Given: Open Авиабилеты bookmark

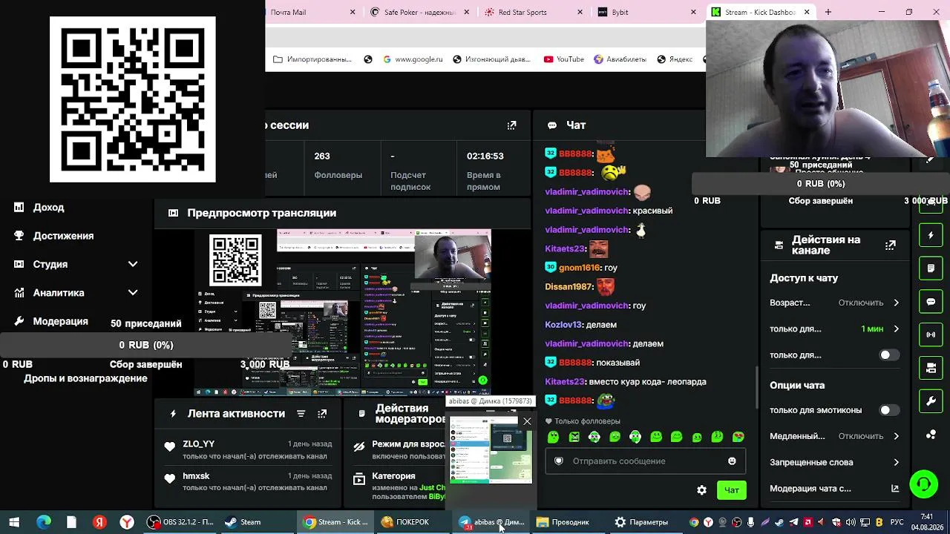Looking at the screenshot, I should pyautogui.click(x=620, y=59).
